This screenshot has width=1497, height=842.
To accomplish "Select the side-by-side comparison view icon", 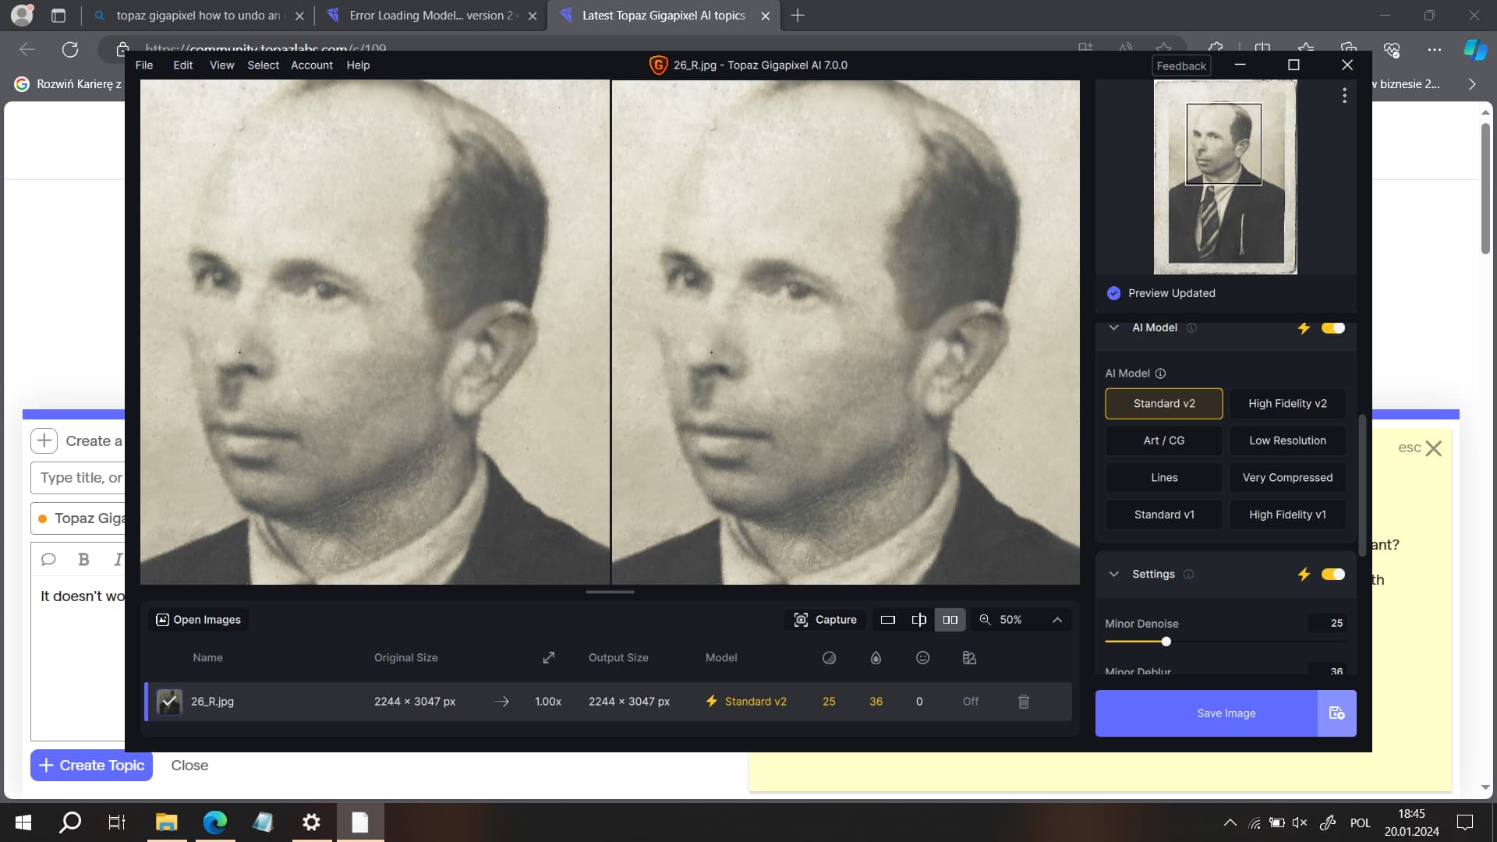I will coord(950,620).
